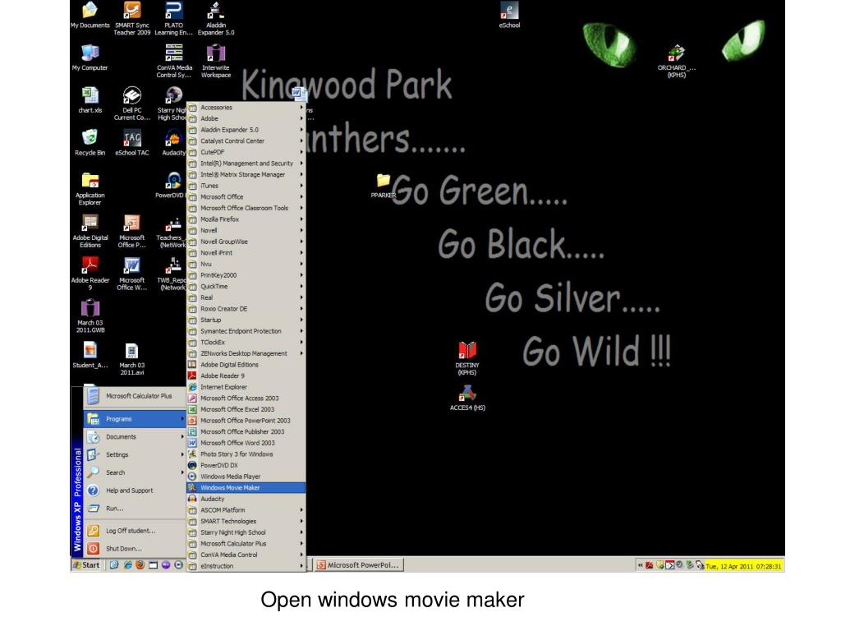Viewport: 841px width, 631px height.
Task: Select the March 03 2011.avi video file
Action: click(x=132, y=359)
